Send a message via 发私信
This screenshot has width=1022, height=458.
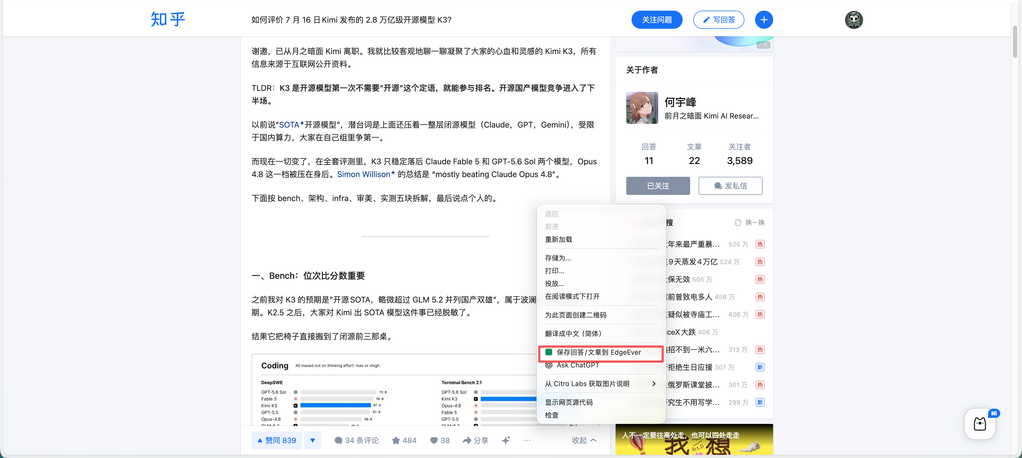tap(730, 186)
